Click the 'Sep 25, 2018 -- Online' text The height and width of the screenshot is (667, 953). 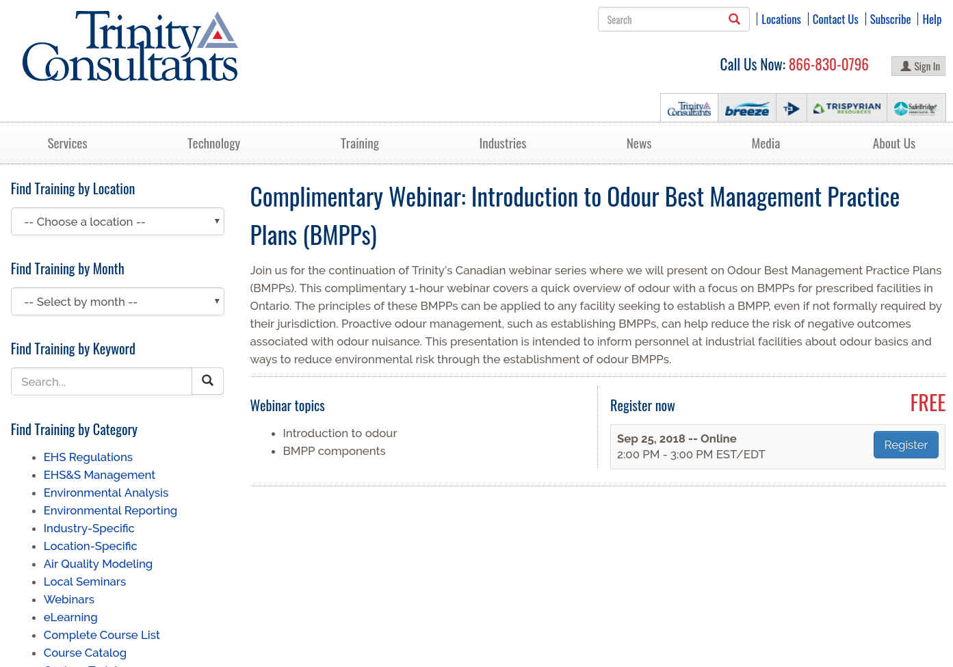(x=677, y=439)
